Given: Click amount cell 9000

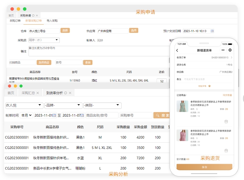Looking at the screenshot, I should [140, 168].
